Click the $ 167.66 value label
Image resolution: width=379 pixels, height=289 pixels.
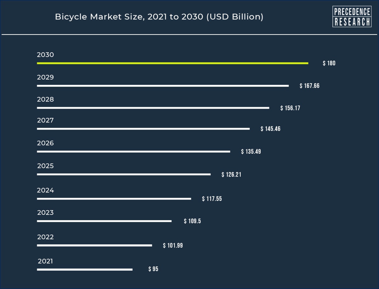click(x=310, y=86)
